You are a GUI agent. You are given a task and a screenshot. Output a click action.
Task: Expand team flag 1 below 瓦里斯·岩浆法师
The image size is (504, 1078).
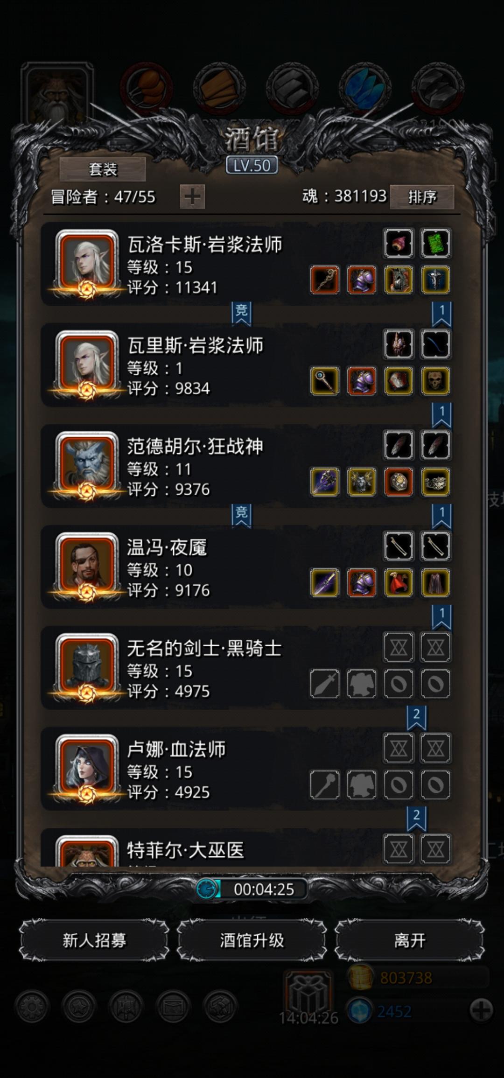pyautogui.click(x=441, y=414)
